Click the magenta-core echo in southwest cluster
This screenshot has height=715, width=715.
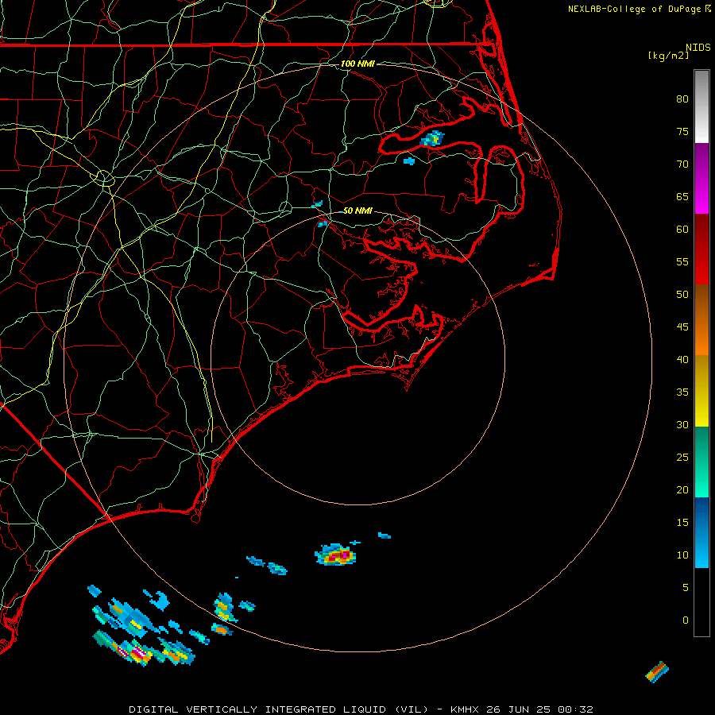139,653
